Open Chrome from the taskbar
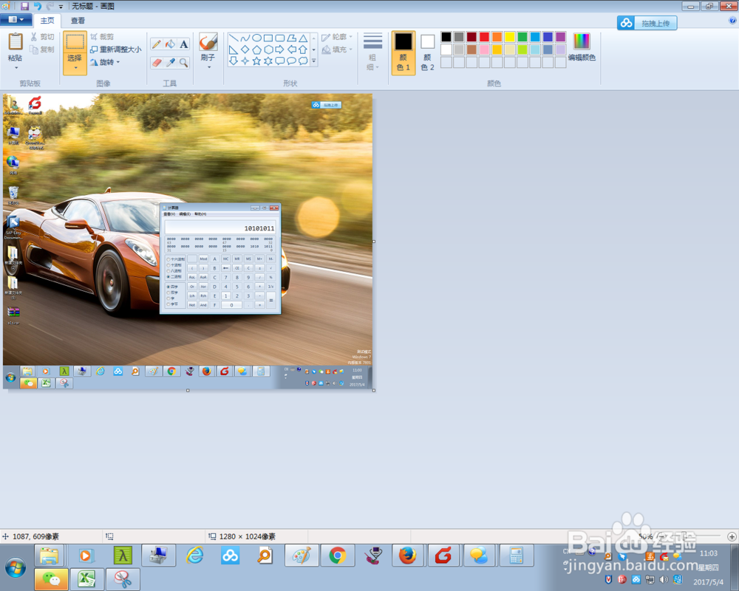This screenshot has width=739, height=591. click(x=338, y=556)
